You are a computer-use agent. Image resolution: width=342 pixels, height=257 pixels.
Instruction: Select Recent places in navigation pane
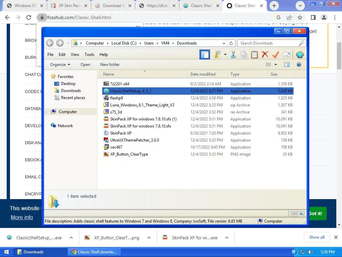pyautogui.click(x=69, y=98)
